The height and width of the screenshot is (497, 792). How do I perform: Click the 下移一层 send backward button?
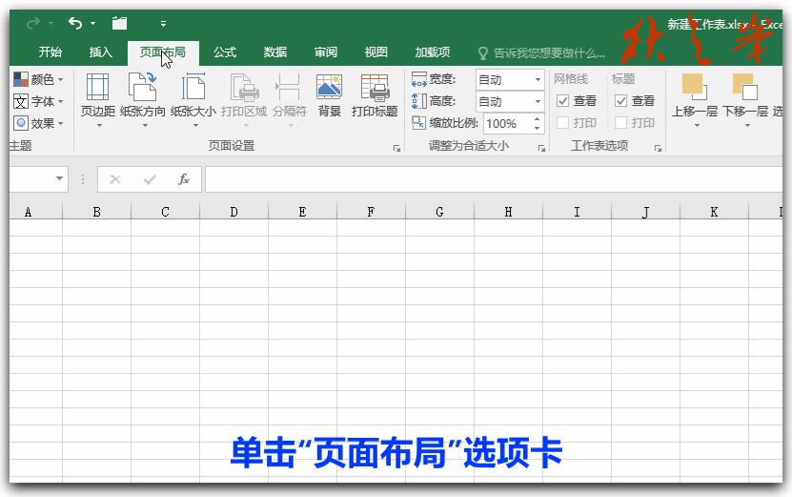[x=745, y=99]
